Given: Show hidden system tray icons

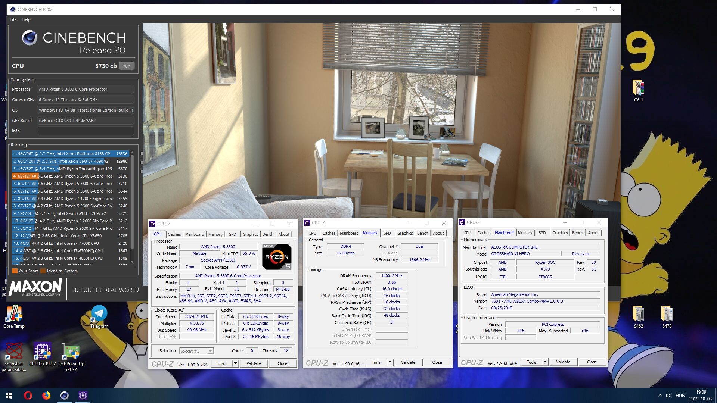Looking at the screenshot, I should tap(660, 396).
